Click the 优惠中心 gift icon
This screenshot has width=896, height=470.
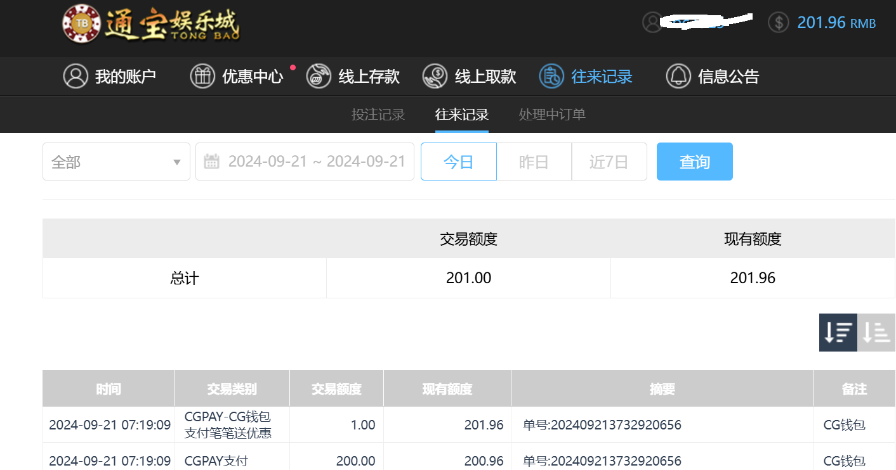(x=202, y=77)
